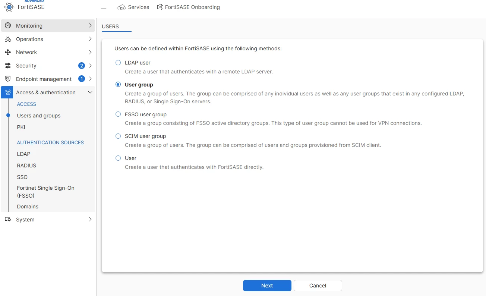Select the User radio button

[x=118, y=158]
